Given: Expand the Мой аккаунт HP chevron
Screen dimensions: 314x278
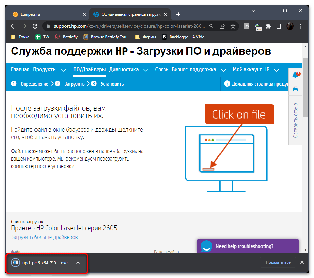Looking at the screenshot, I should (276, 70).
